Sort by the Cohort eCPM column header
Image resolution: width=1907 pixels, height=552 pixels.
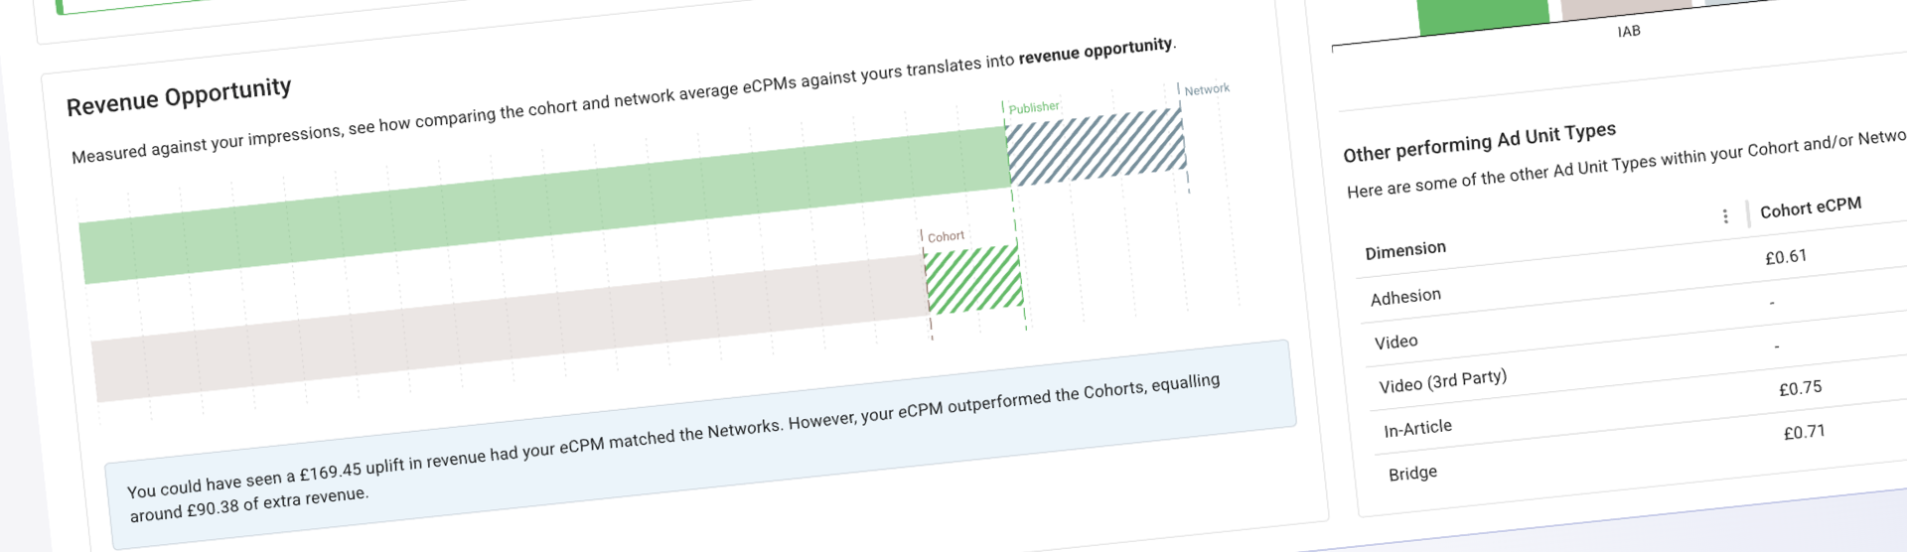[x=1811, y=207]
